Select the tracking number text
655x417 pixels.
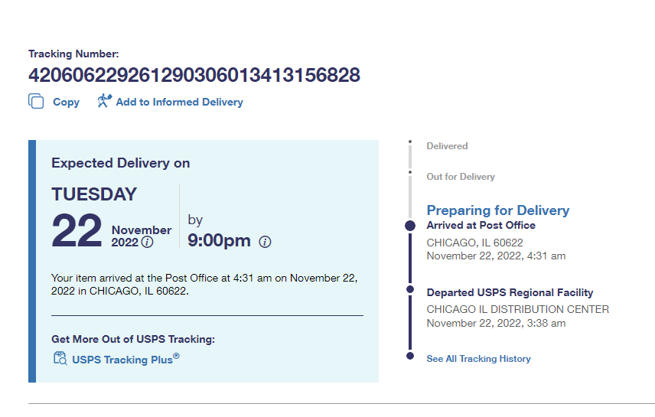point(194,75)
